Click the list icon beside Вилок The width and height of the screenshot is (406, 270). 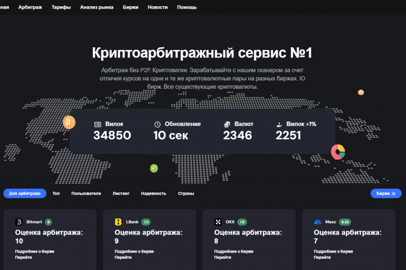pos(98,124)
